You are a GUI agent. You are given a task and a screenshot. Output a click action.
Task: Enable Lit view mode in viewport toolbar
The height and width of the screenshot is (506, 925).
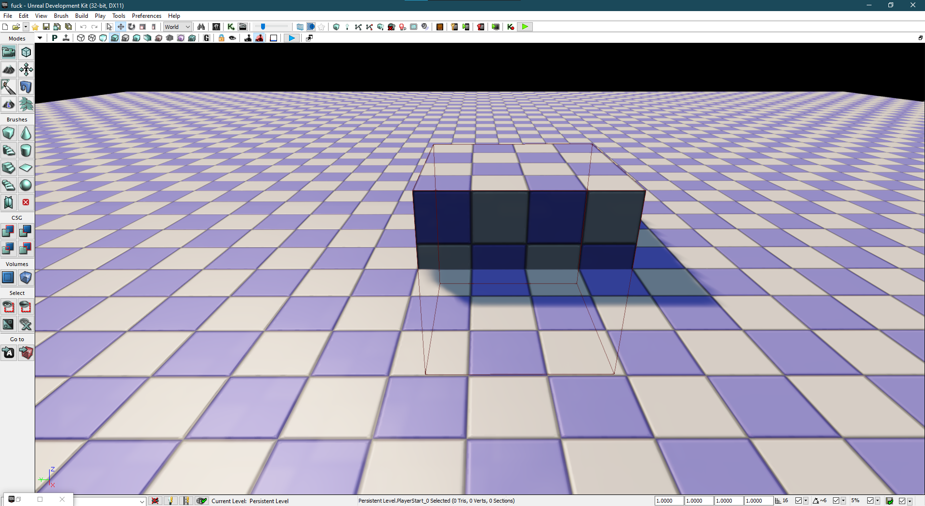115,38
